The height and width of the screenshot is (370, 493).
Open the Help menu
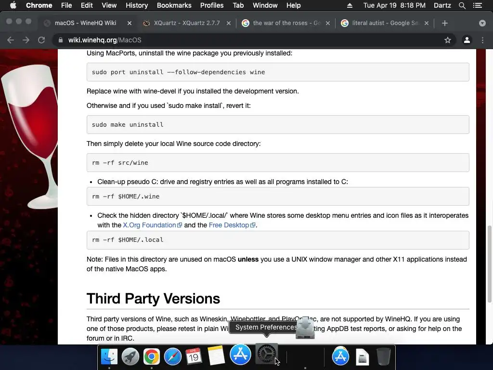click(293, 5)
